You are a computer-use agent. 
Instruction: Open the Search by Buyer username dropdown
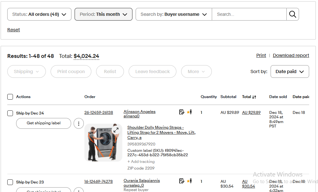coord(174,14)
